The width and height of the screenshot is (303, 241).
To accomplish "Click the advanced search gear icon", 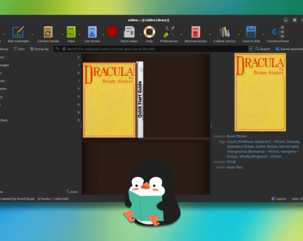I will 64,49.
